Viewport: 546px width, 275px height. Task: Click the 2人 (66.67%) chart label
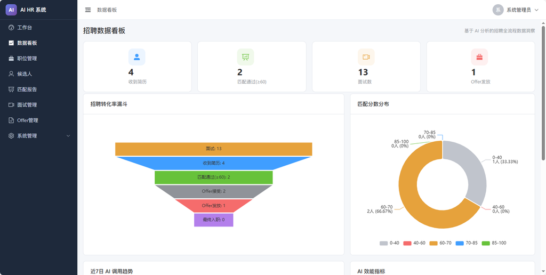380,212
